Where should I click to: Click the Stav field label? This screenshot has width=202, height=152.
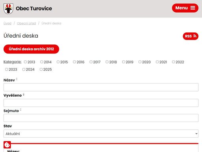click(x=7, y=126)
